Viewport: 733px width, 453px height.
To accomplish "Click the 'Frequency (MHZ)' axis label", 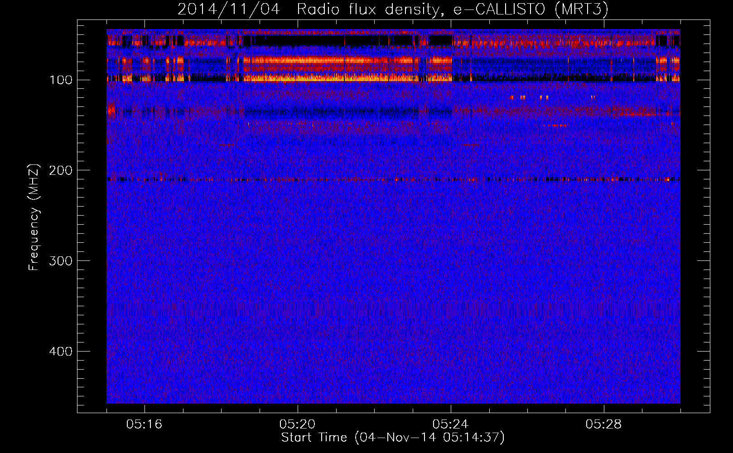I will tap(34, 217).
